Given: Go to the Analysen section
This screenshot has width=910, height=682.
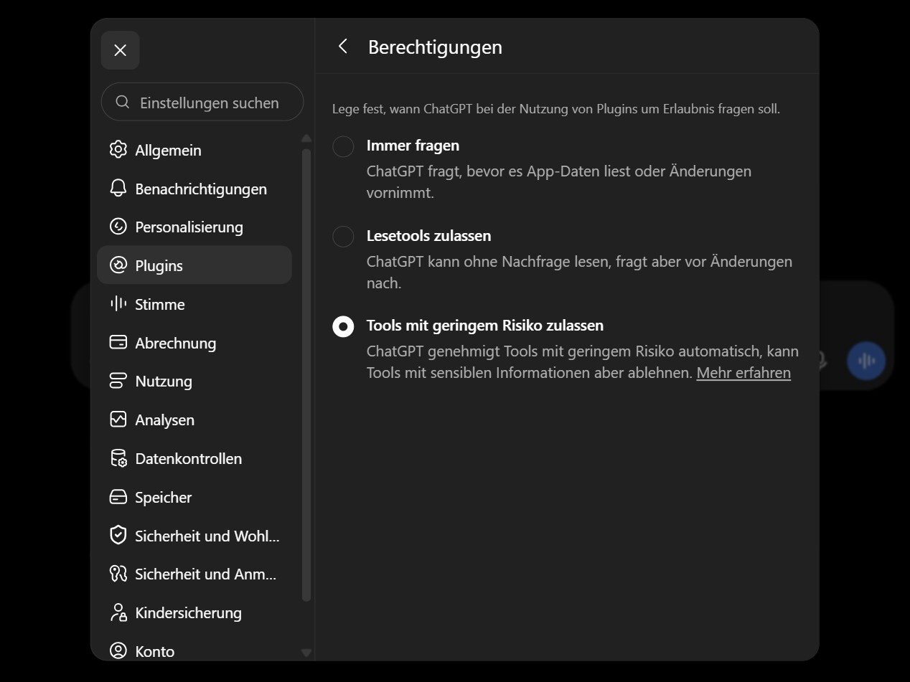Looking at the screenshot, I should point(194,420).
